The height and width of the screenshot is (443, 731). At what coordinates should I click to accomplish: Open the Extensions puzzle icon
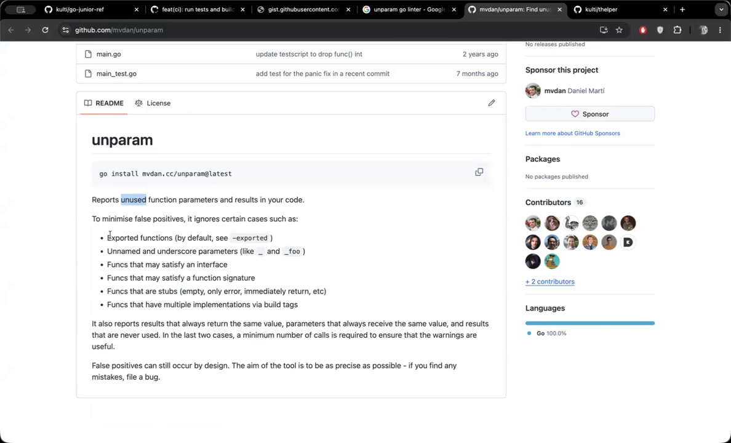(x=677, y=30)
